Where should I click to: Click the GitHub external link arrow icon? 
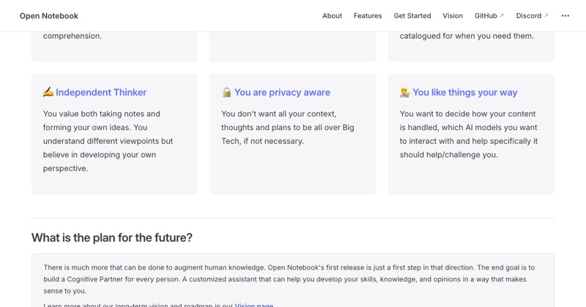(502, 15)
